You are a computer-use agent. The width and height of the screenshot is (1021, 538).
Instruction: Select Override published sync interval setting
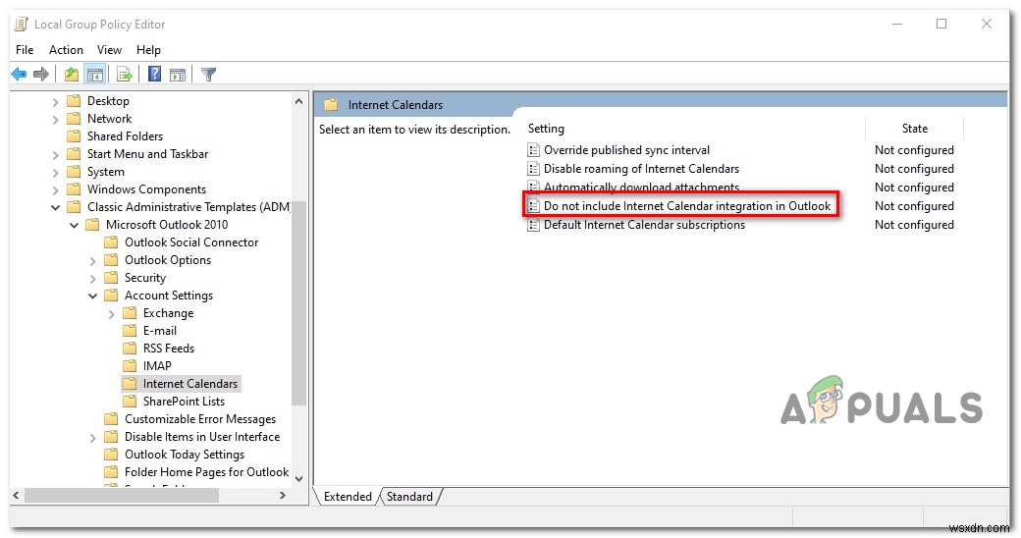[x=626, y=150]
